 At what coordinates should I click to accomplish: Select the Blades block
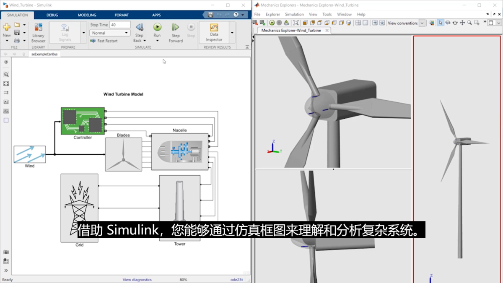[x=123, y=154]
